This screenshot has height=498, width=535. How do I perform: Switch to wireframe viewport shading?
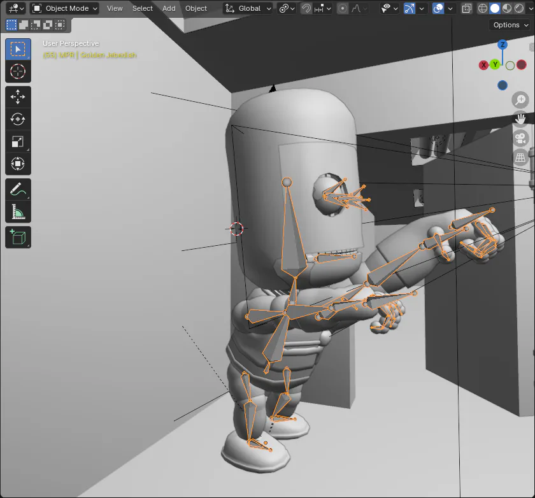[483, 8]
